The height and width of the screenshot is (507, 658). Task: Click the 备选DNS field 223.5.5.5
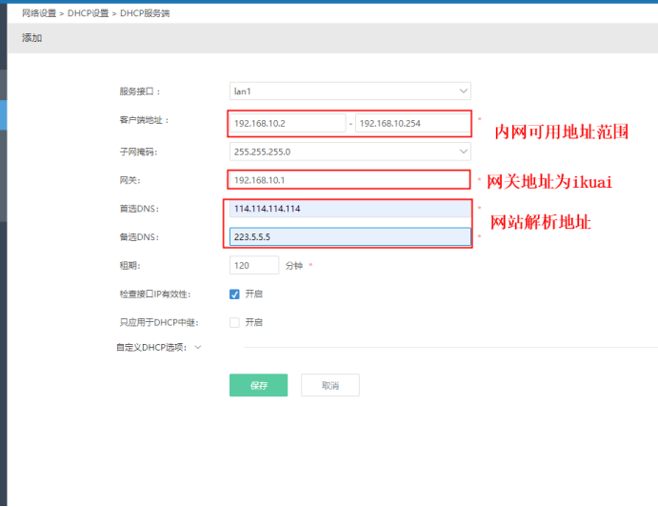[349, 237]
